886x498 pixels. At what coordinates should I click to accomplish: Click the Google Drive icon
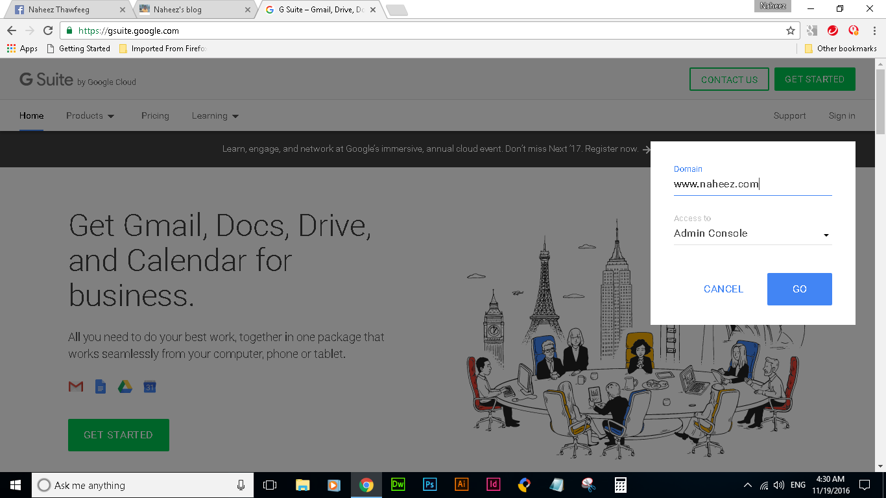(125, 387)
